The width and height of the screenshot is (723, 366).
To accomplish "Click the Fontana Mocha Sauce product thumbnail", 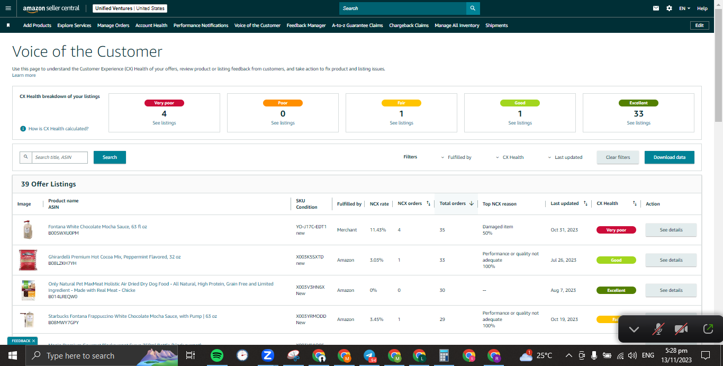I will point(28,230).
